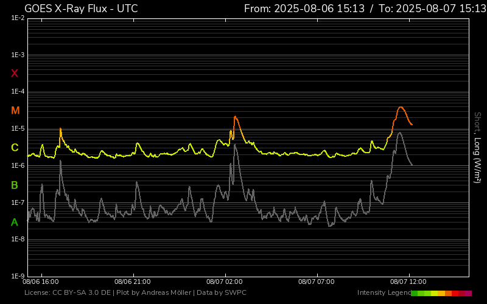The width and height of the screenshot is (487, 304).
Task: Select the green A flare class label
Action: pos(15,223)
